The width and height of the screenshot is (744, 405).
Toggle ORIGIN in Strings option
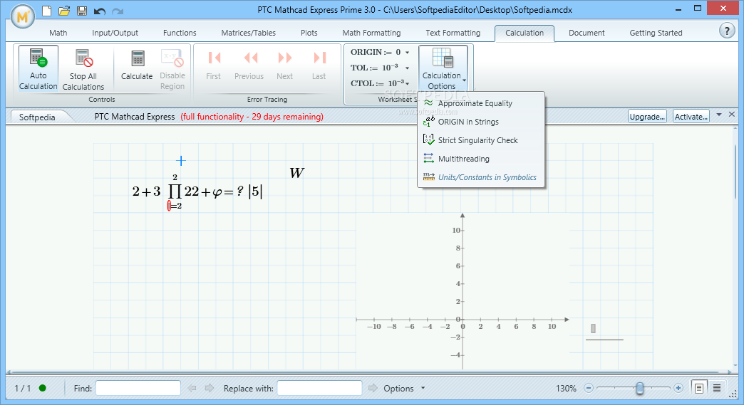(481, 122)
